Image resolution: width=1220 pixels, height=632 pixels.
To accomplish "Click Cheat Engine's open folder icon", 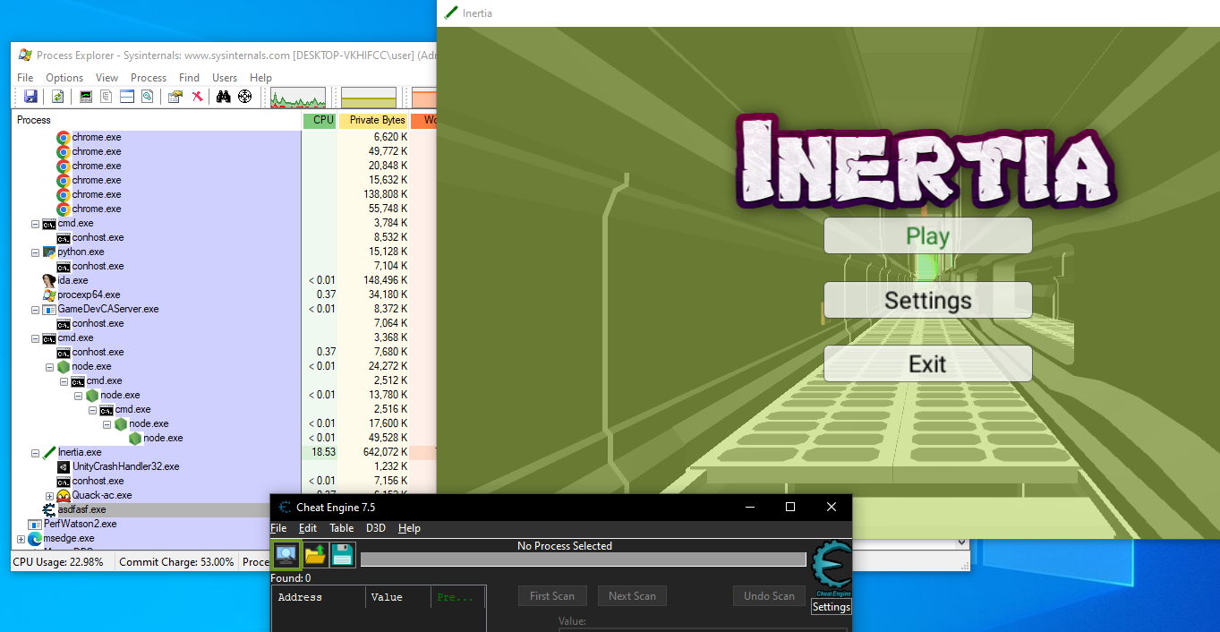I will [x=314, y=555].
